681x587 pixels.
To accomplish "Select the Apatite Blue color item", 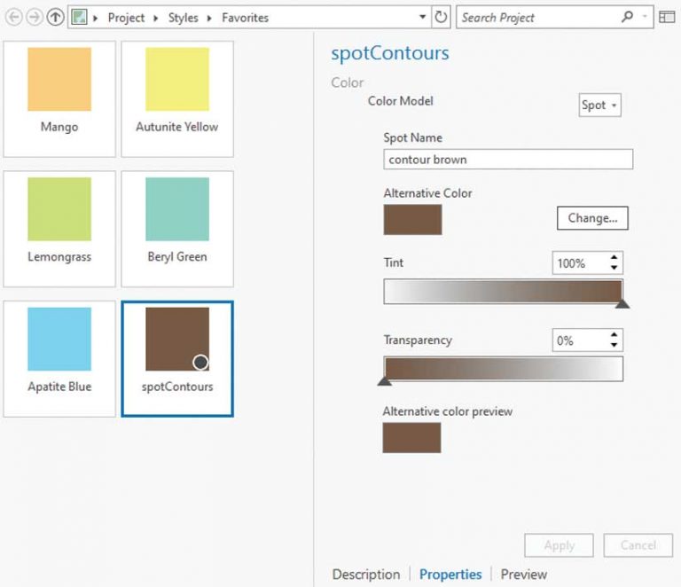I will click(59, 358).
